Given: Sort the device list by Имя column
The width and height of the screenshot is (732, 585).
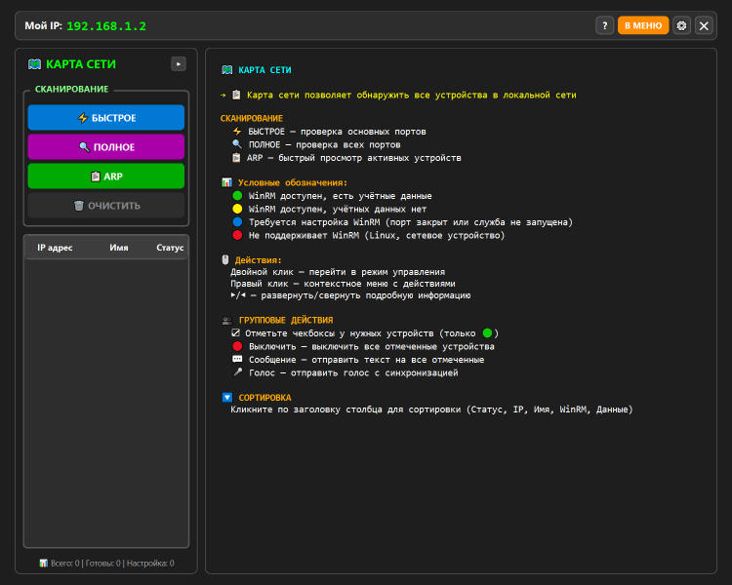Looking at the screenshot, I should click(119, 248).
